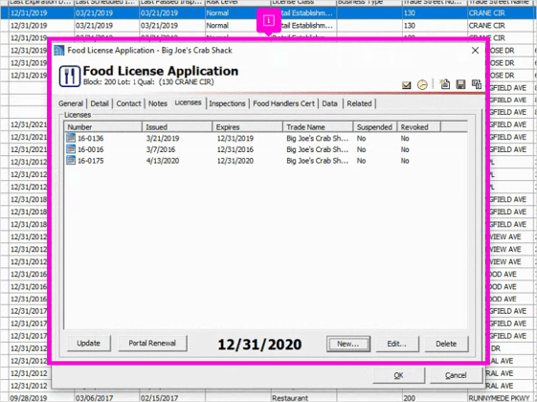Screen dimensions: 537x402
Task: Click the Update button
Action: [x=89, y=343]
